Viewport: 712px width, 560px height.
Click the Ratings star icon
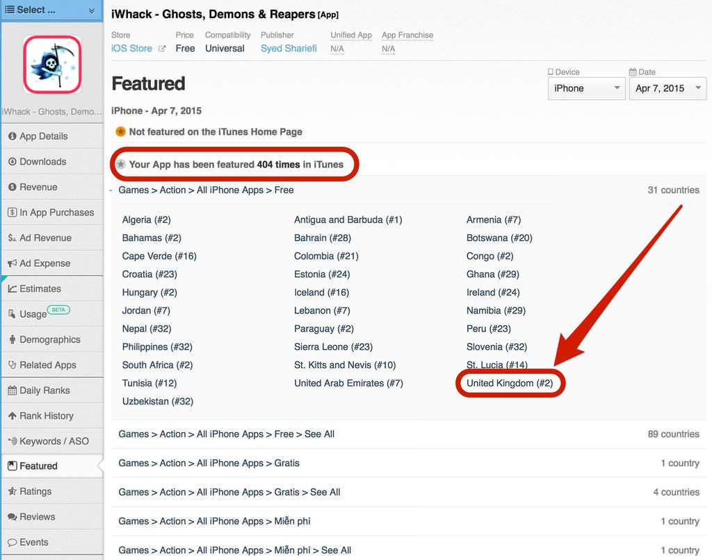pyautogui.click(x=13, y=491)
